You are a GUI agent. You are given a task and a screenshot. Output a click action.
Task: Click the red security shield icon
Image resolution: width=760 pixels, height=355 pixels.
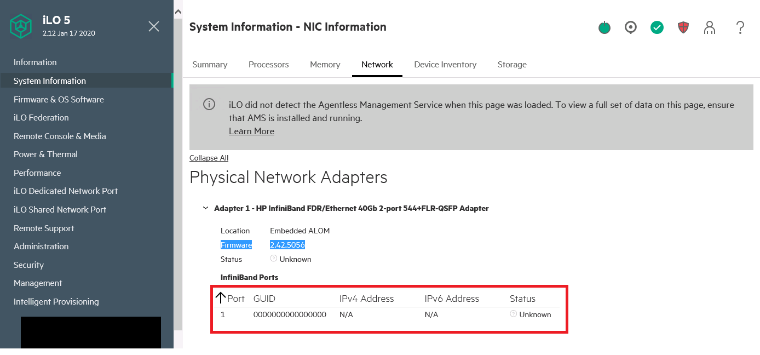click(x=683, y=27)
